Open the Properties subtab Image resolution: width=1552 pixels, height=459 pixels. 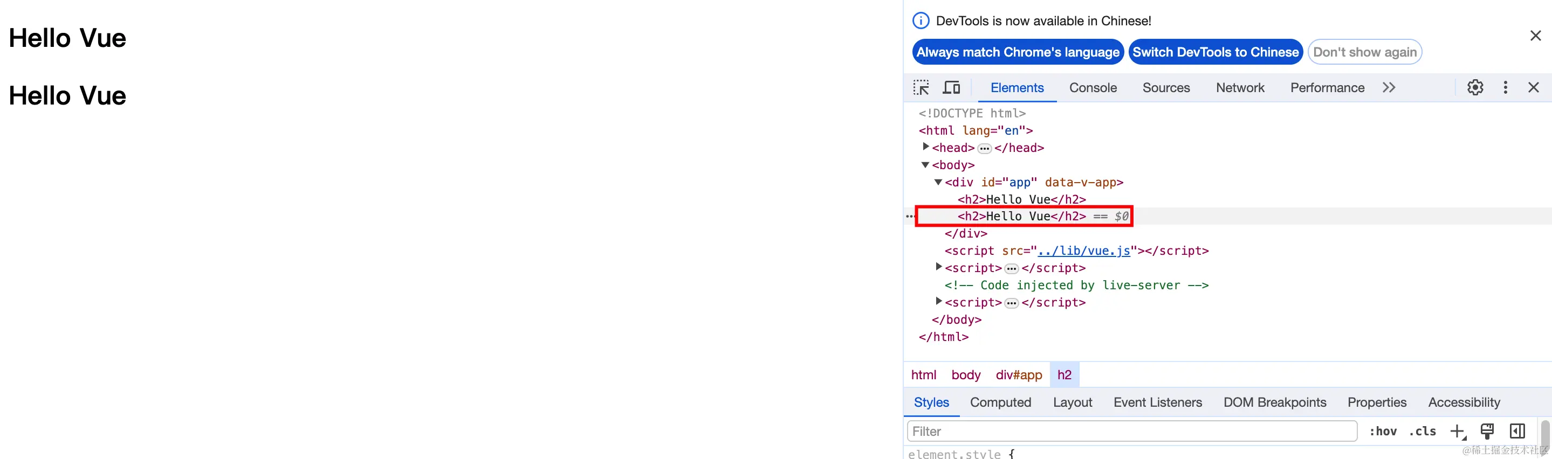click(x=1377, y=402)
